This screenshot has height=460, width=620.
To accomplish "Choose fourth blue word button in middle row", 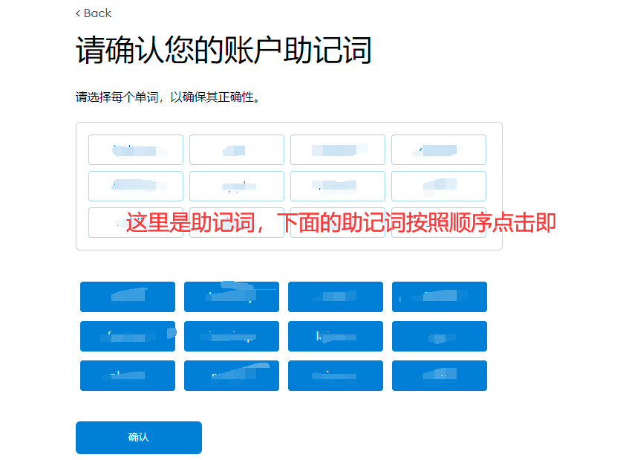I will [440, 336].
